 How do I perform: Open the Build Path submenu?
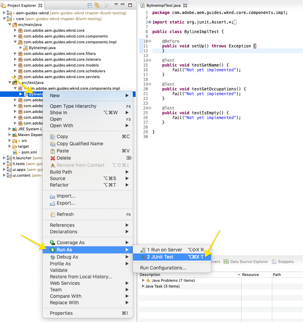click(x=88, y=172)
